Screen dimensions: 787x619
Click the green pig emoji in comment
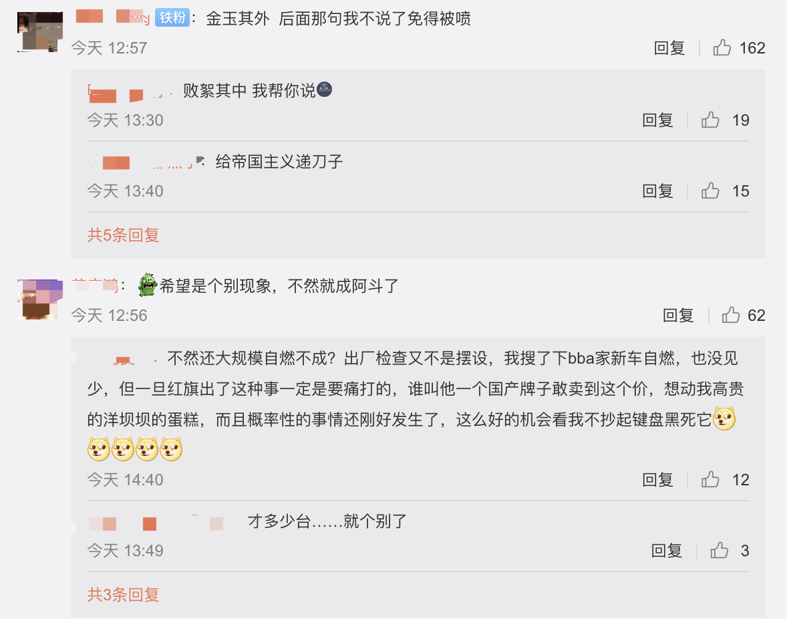pyautogui.click(x=148, y=285)
